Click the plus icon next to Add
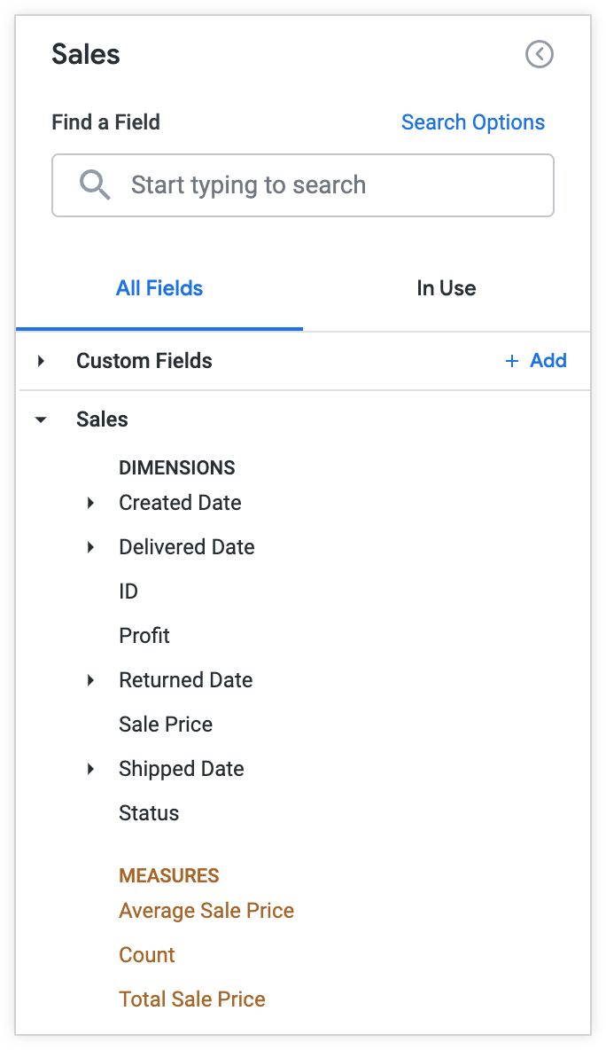This screenshot has height=1050, width=606. click(511, 360)
